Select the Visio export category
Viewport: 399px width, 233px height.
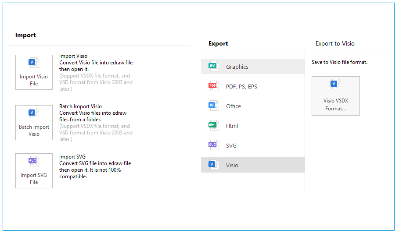pos(253,165)
